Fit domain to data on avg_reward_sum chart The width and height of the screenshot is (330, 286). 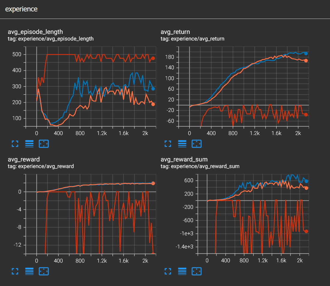point(197,272)
